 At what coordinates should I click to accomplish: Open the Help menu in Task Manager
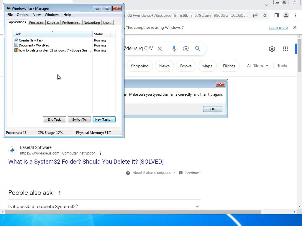pos(67,15)
